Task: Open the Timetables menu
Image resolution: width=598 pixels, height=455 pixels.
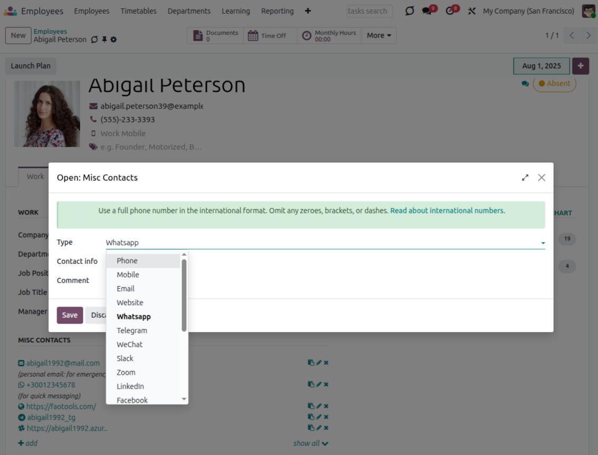Action: coord(138,11)
